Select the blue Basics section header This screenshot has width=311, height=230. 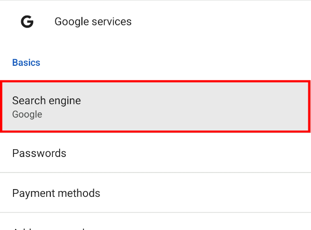pyautogui.click(x=26, y=63)
